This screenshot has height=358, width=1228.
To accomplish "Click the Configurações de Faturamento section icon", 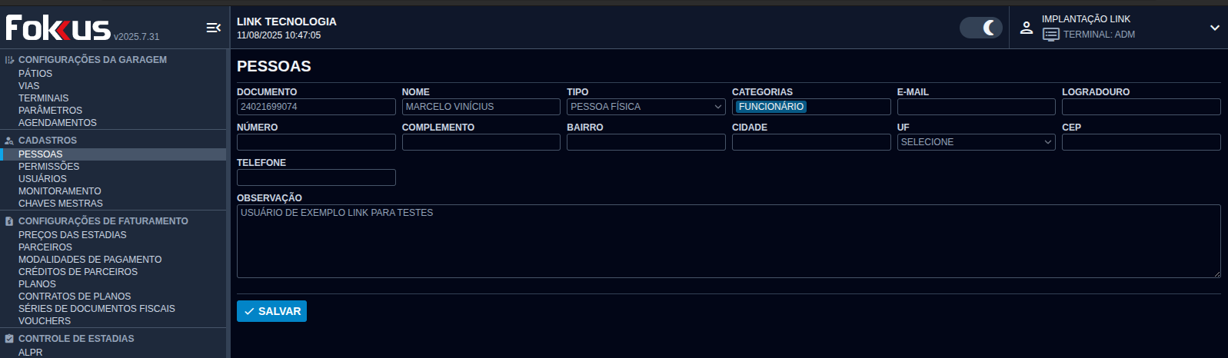I will coord(9,221).
